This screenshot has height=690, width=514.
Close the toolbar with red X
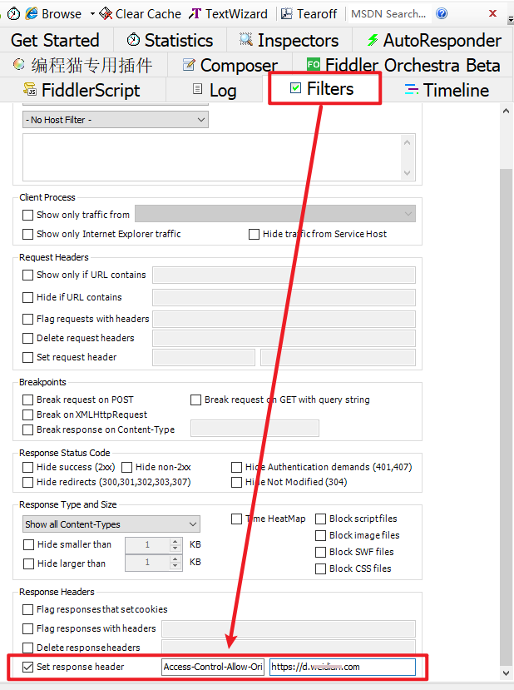(493, 13)
